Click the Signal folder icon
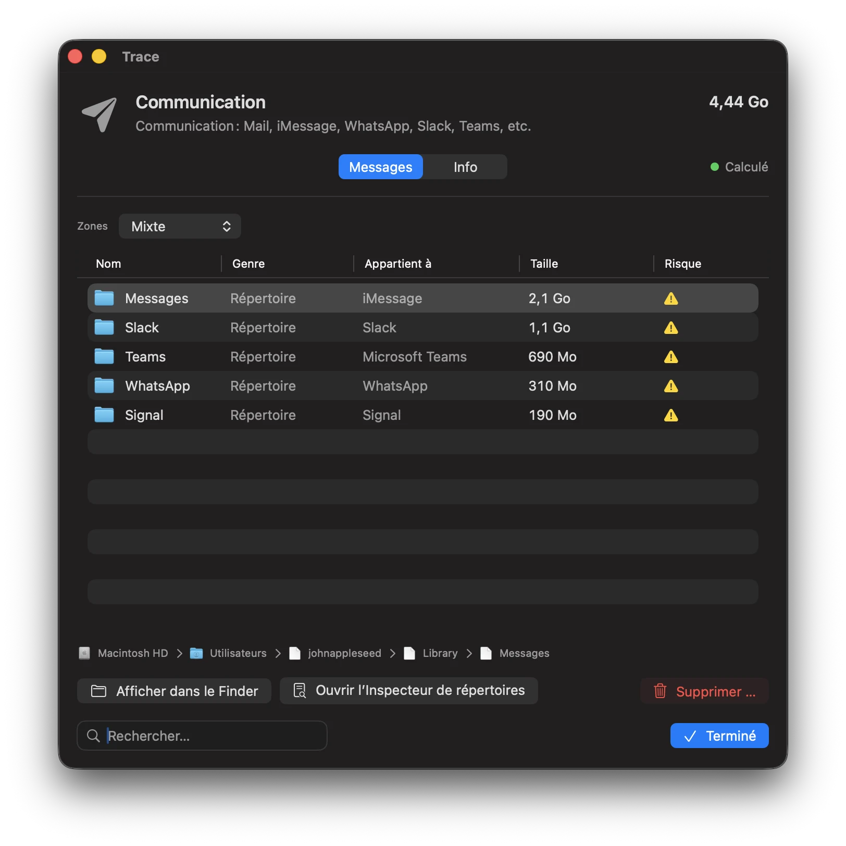This screenshot has height=846, width=846. coord(104,415)
